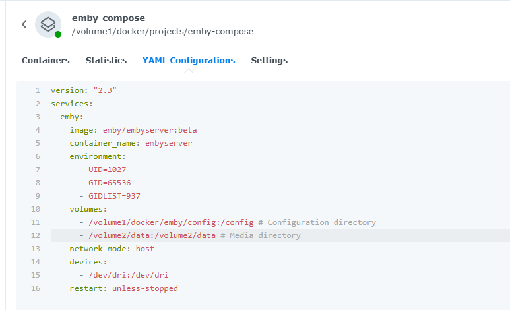Viewport: 510px width, 310px height.
Task: Click the restart unless-stopped line
Action: pos(123,288)
